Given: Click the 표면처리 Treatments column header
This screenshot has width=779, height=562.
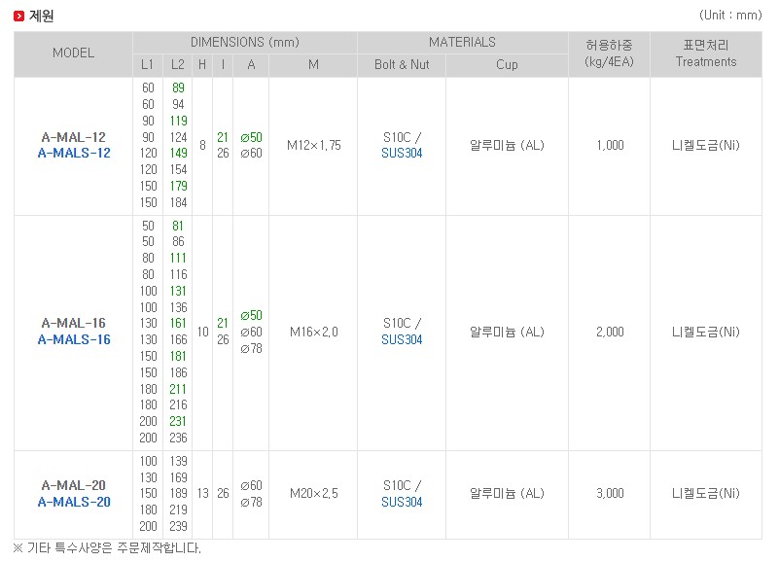Looking at the screenshot, I should (x=706, y=53).
